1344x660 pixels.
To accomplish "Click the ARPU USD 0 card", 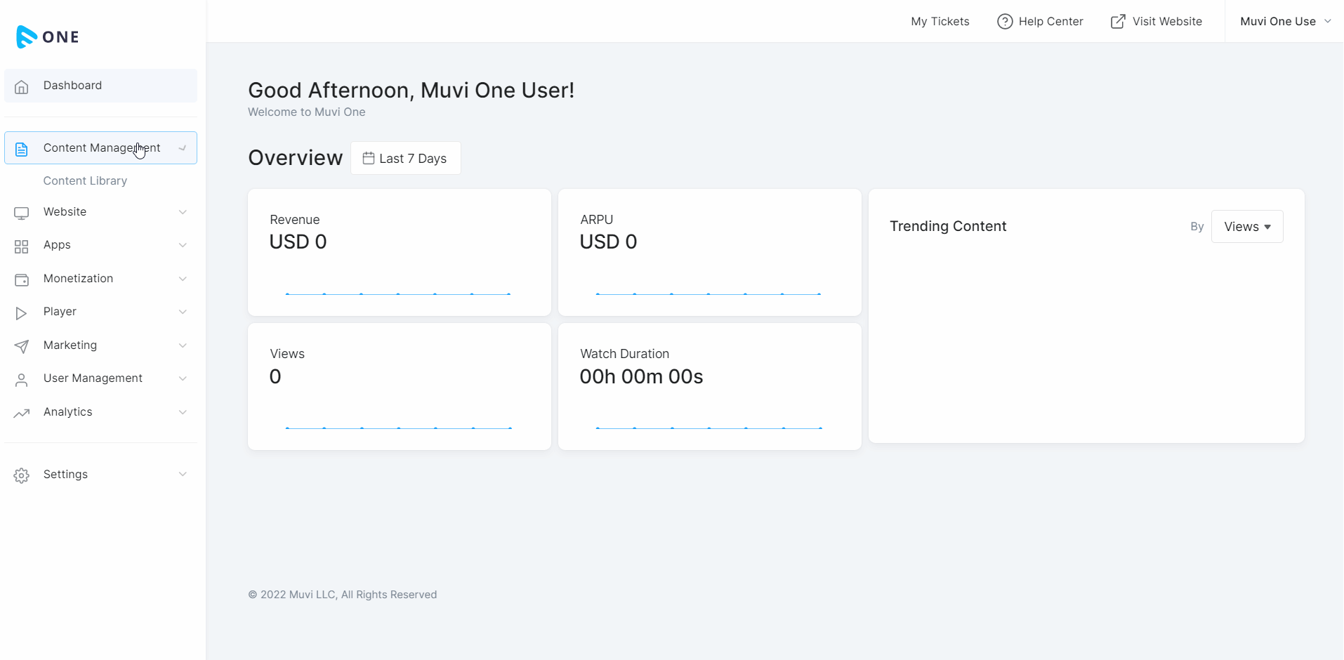I will coord(710,253).
